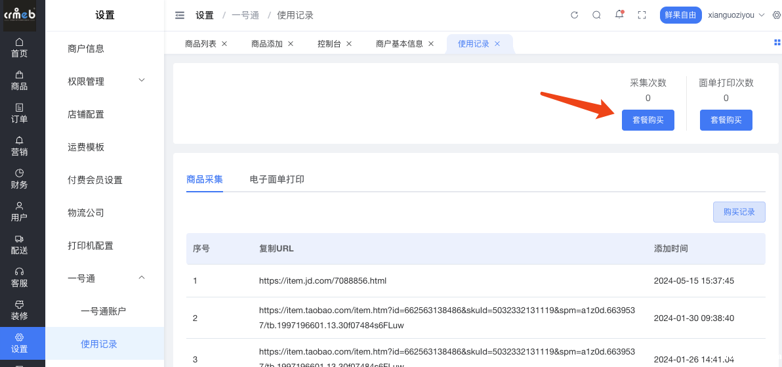Close the 控制台 tab
The height and width of the screenshot is (367, 782).
pos(349,44)
